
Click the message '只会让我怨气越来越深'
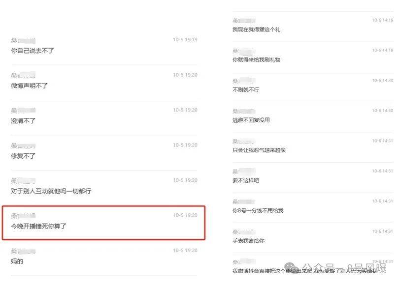[259, 150]
